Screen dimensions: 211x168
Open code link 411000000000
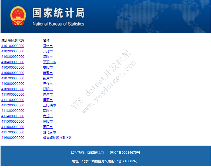pyautogui.click(x=13, y=95)
